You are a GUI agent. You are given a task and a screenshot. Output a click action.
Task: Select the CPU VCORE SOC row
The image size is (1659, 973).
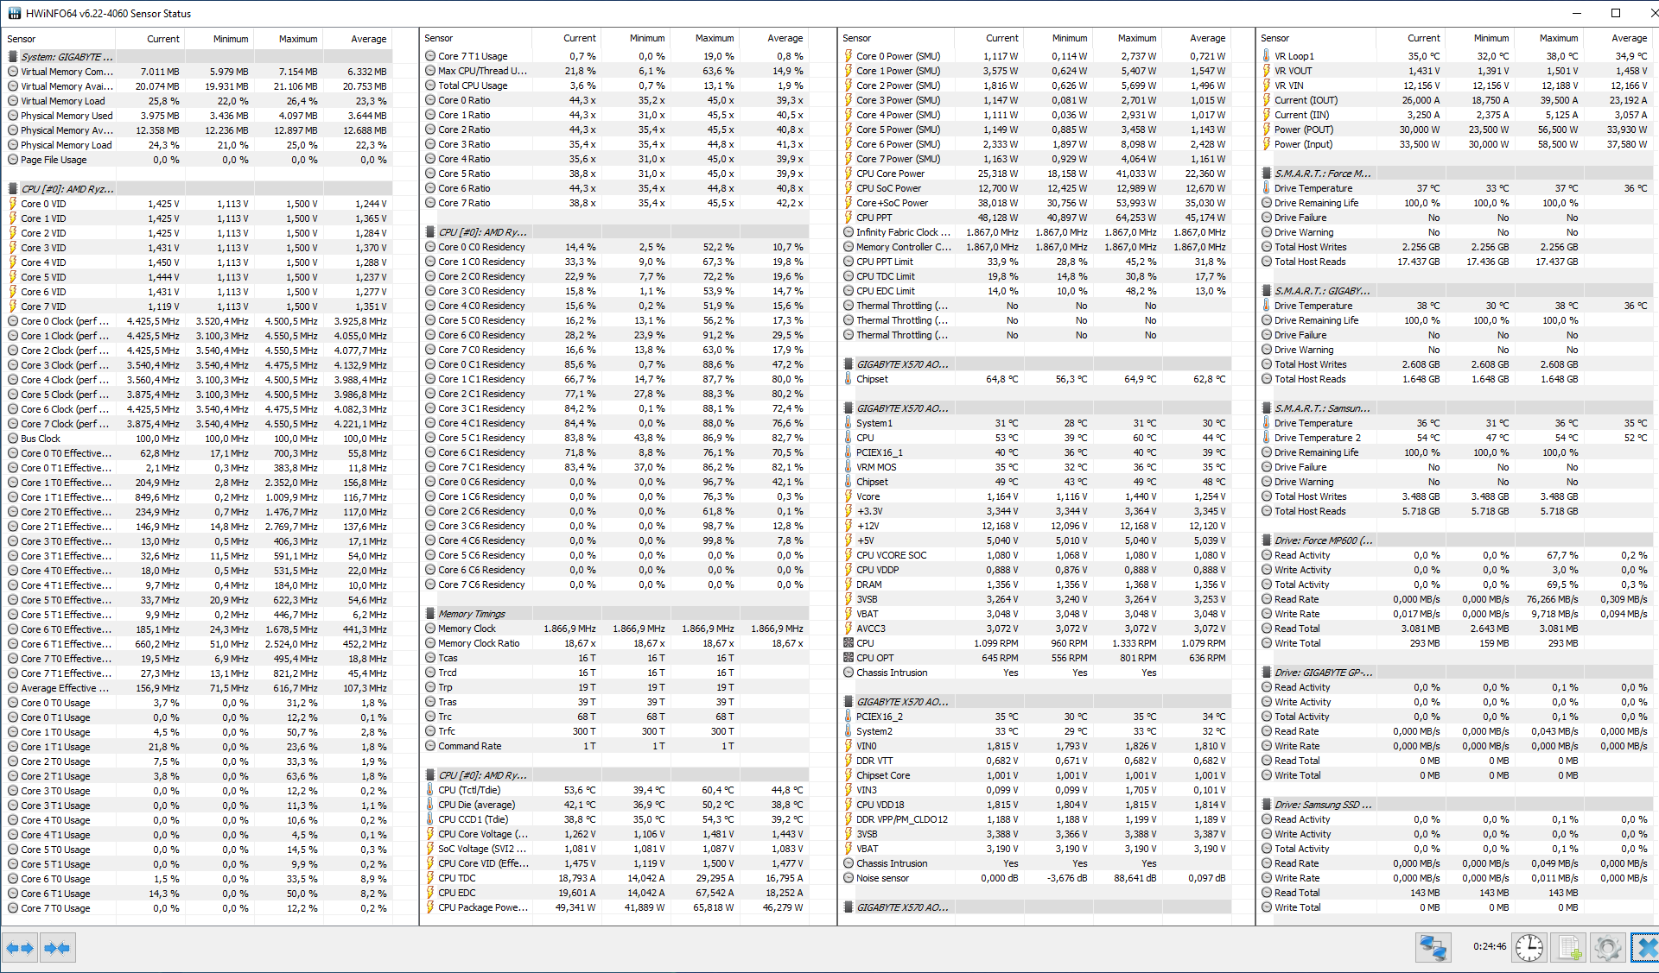(x=1035, y=555)
